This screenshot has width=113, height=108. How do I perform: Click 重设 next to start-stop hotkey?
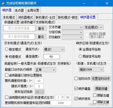point(41,28)
